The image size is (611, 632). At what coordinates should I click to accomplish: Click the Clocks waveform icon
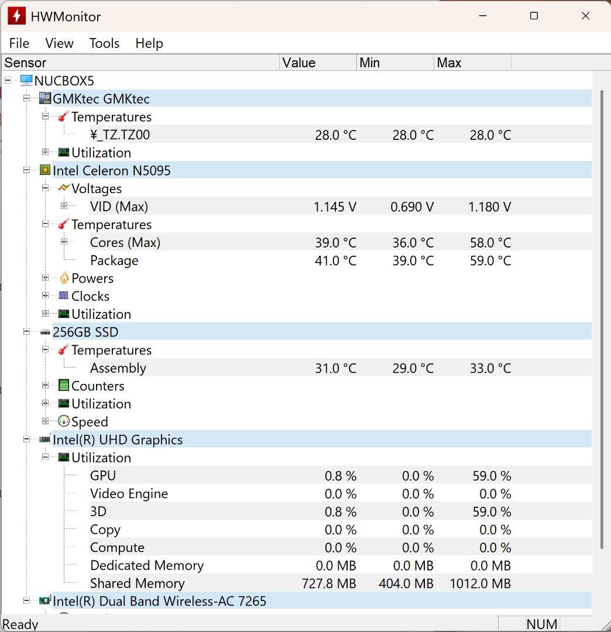coord(63,296)
